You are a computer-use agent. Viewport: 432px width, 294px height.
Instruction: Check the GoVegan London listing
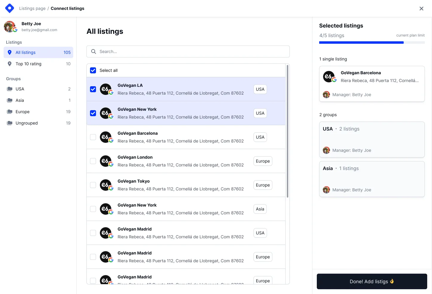(93, 161)
